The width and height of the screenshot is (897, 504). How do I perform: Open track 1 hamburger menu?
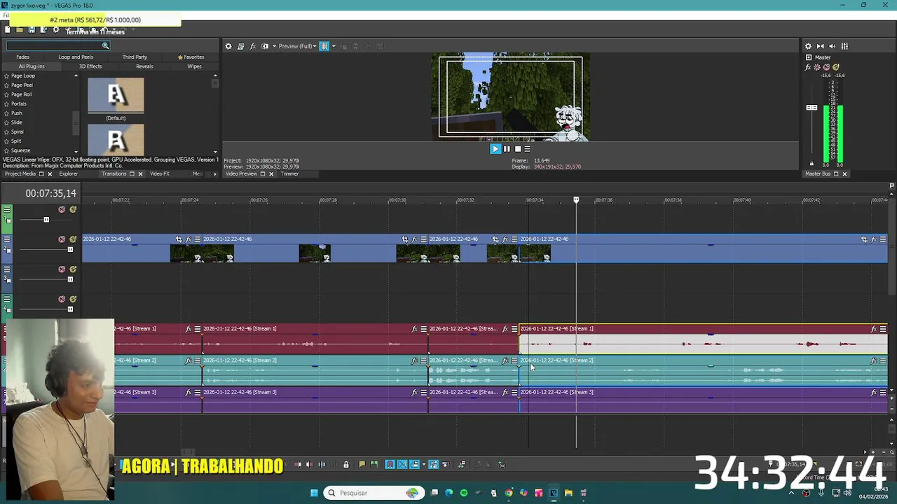click(x=7, y=209)
